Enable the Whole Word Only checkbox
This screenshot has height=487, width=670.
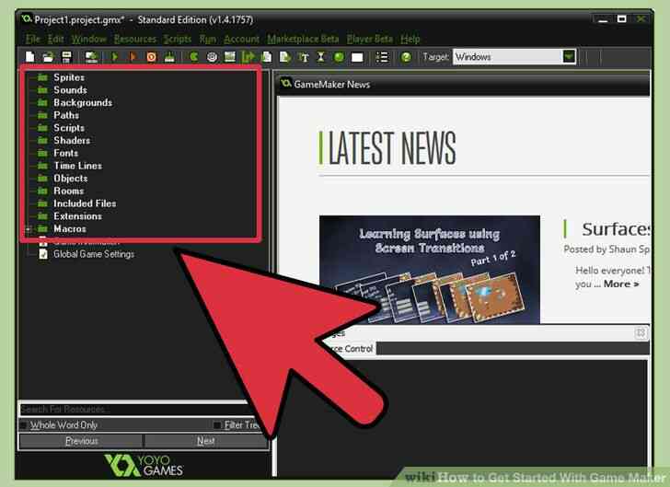click(24, 425)
